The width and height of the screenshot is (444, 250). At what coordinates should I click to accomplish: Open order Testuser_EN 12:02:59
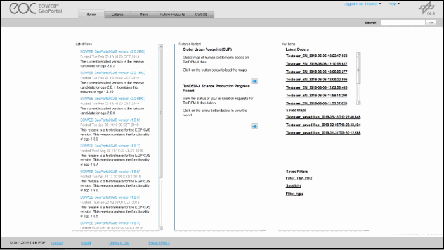click(317, 87)
